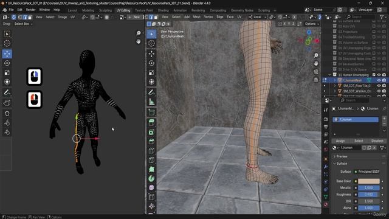This screenshot has height=219, width=389.
Task: Expand the SM_3DT_FloorTile tree item
Action: pos(335,86)
